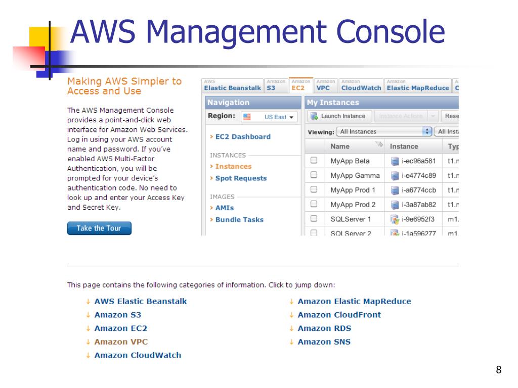Open the Spot Requests link
The width and height of the screenshot is (518, 388).
click(x=241, y=178)
